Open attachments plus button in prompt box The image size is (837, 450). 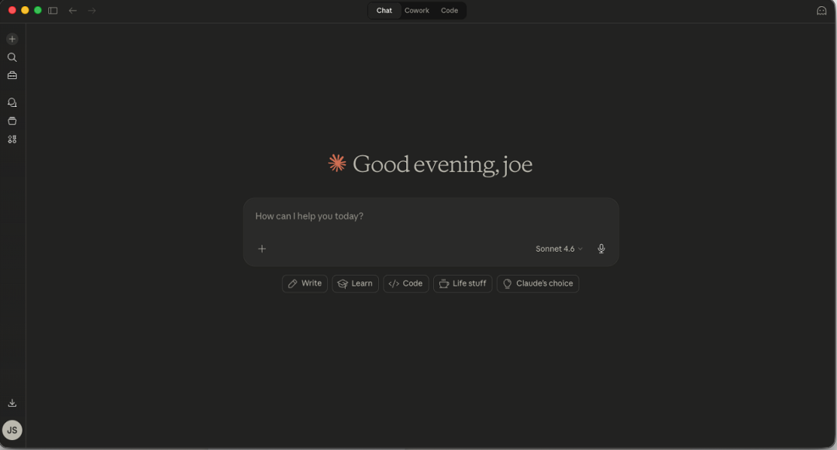tap(262, 249)
